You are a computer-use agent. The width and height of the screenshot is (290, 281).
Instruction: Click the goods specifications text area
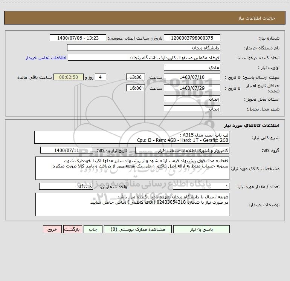pos(132,168)
